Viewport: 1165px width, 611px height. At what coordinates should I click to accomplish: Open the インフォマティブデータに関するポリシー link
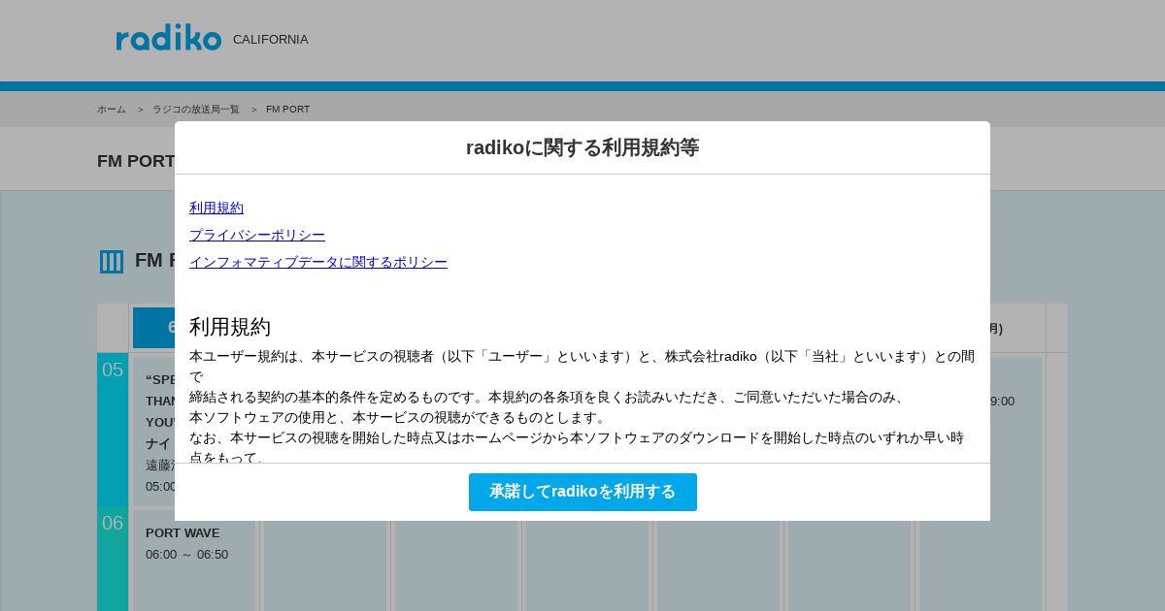318,262
